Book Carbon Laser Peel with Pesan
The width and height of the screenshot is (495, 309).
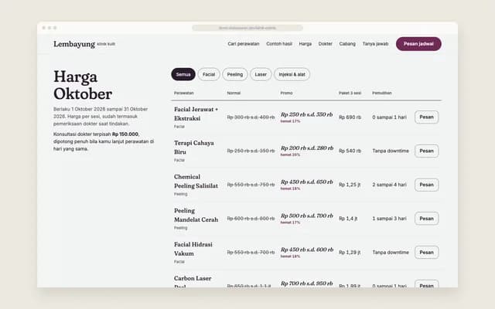click(x=426, y=284)
